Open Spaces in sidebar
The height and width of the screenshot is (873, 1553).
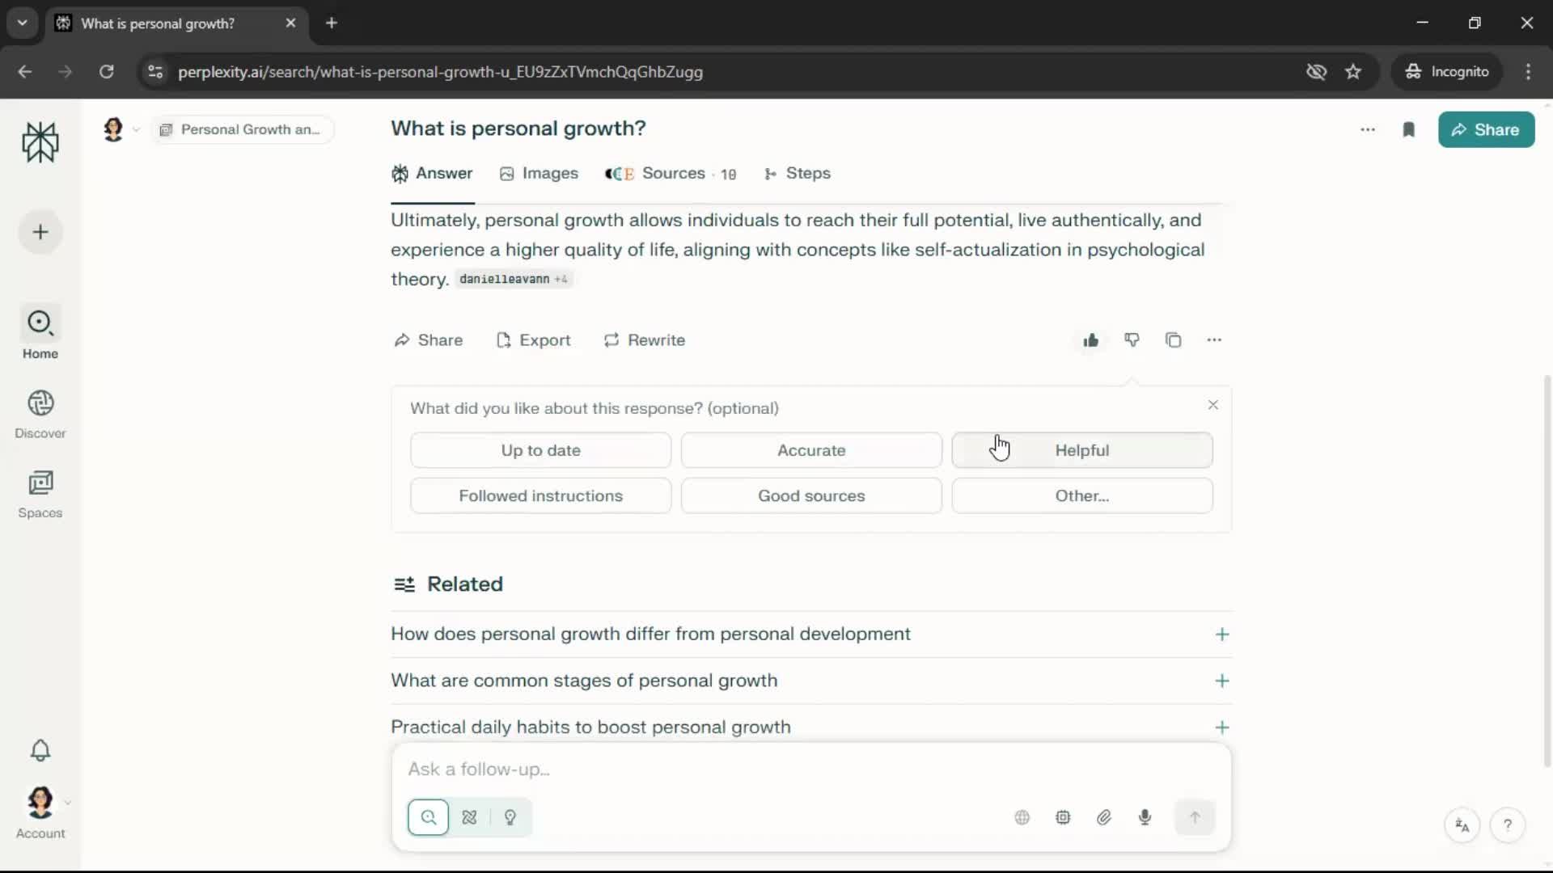tap(40, 494)
